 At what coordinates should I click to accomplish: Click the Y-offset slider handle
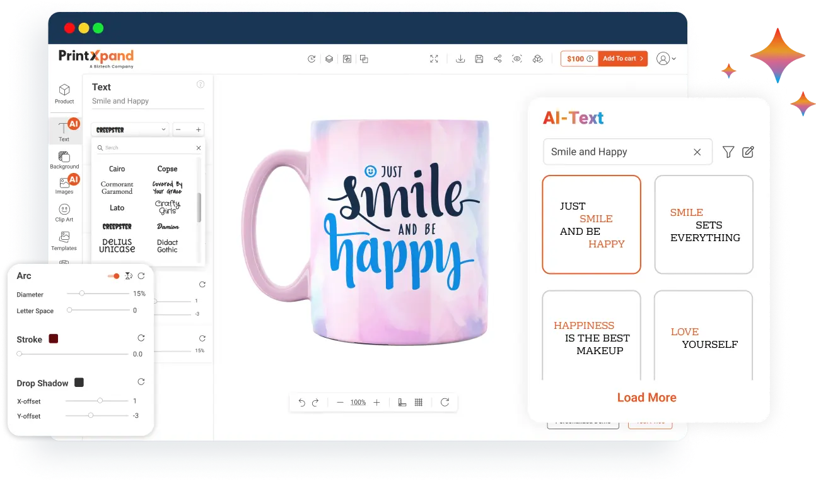[91, 415]
